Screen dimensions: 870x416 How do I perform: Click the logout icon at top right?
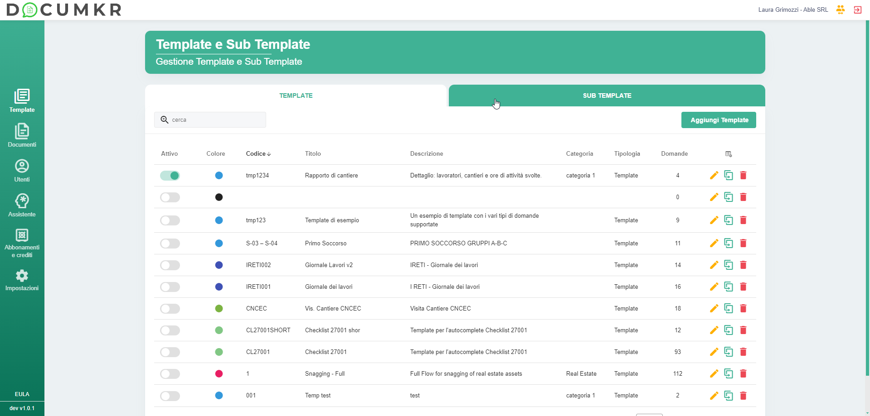coord(857,10)
